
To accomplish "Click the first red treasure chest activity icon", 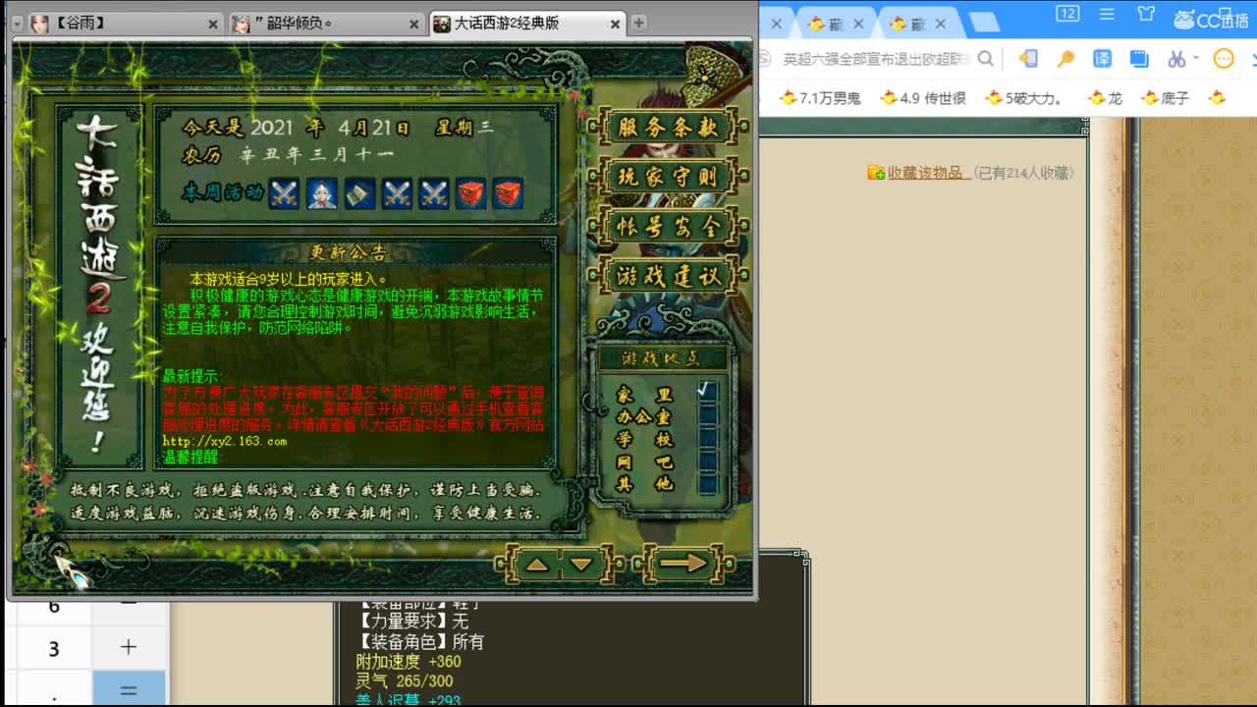I will 470,192.
